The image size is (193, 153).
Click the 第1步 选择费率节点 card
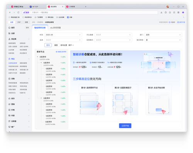[92, 100]
